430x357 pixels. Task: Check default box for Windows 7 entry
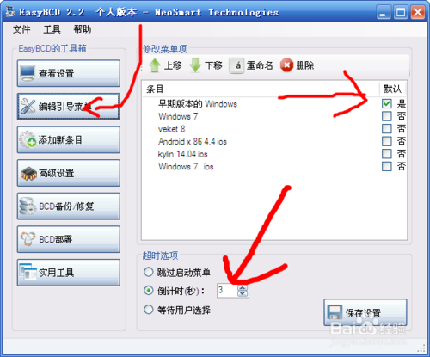(x=387, y=116)
